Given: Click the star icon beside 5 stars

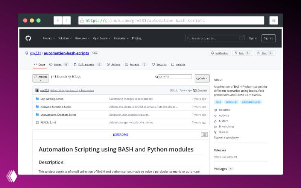Looking at the screenshot, I should coord(215,121).
